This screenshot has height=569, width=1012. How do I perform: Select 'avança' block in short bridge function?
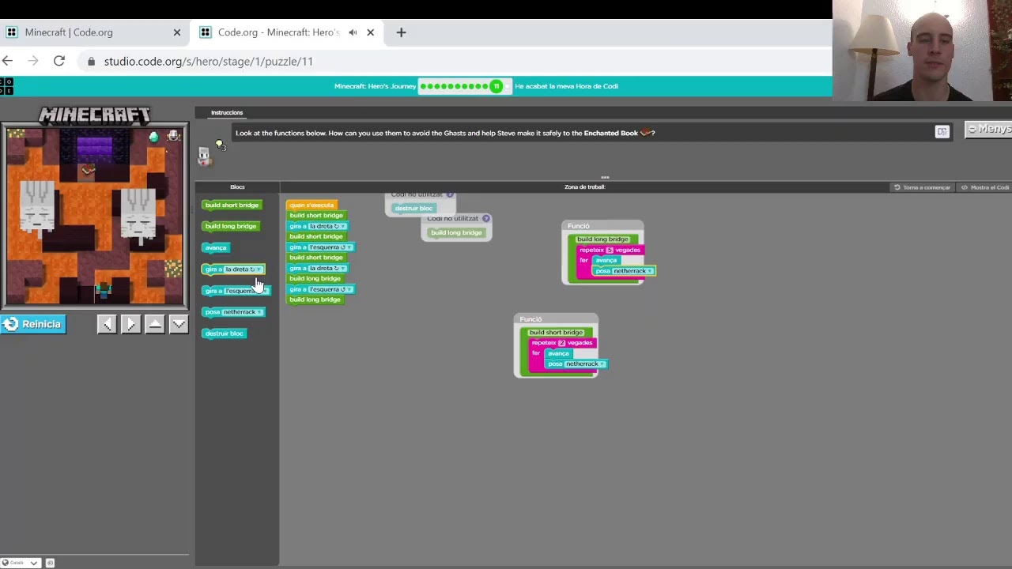point(558,354)
